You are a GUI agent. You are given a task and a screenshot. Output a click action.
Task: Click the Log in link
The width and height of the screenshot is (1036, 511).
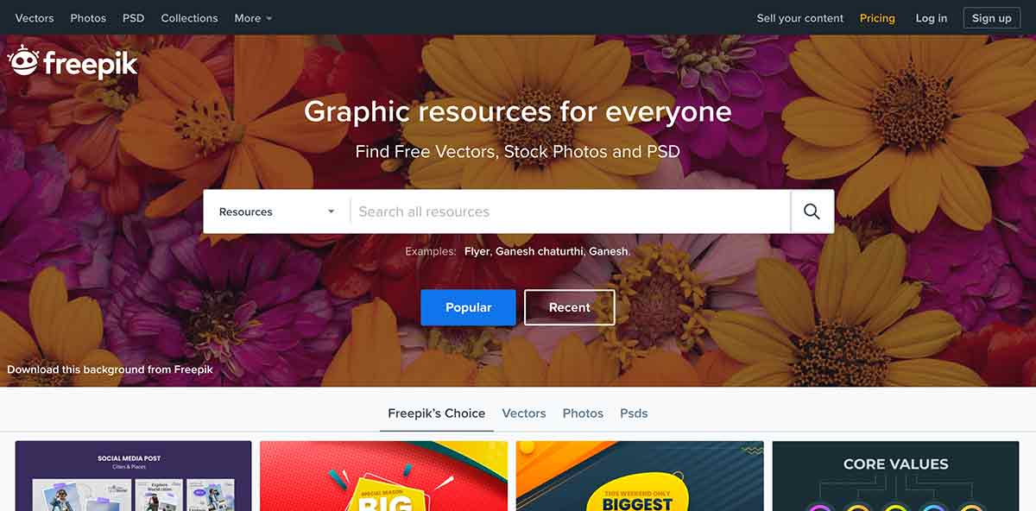(932, 18)
